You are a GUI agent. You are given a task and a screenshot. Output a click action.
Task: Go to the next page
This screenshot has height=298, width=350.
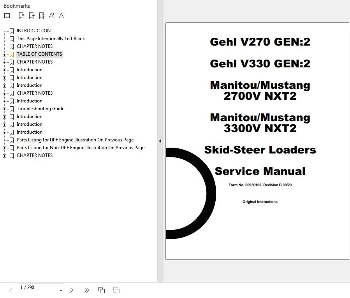72,290
